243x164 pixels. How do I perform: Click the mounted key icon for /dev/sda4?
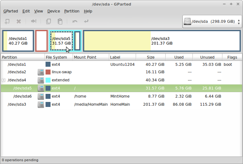(41, 80)
